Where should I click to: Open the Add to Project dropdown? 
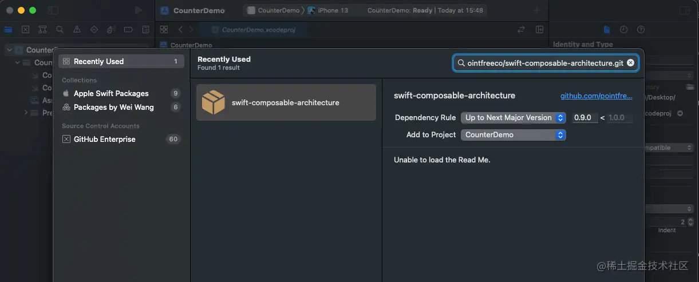tap(513, 135)
